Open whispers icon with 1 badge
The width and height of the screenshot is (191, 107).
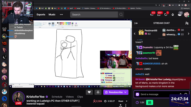pyautogui.click(x=166, y=15)
